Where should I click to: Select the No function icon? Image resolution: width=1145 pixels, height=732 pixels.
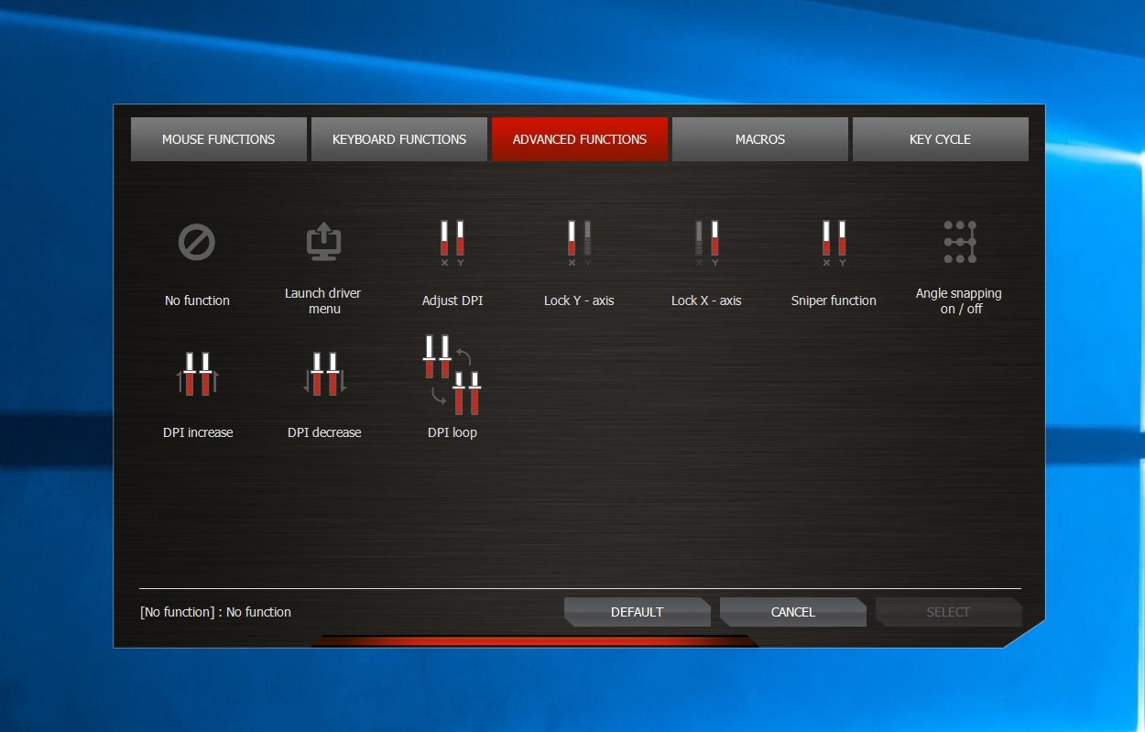196,244
